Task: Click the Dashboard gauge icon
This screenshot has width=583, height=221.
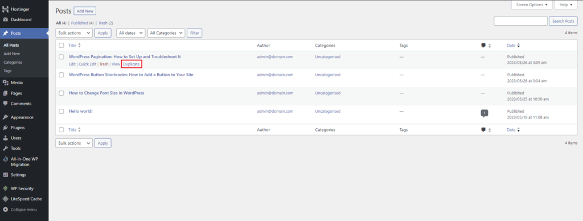Action: [5, 19]
